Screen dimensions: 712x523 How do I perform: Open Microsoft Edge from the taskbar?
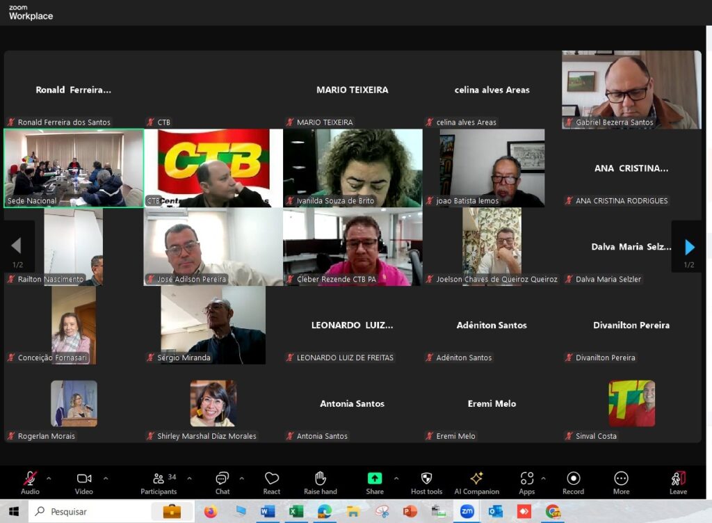[324, 512]
